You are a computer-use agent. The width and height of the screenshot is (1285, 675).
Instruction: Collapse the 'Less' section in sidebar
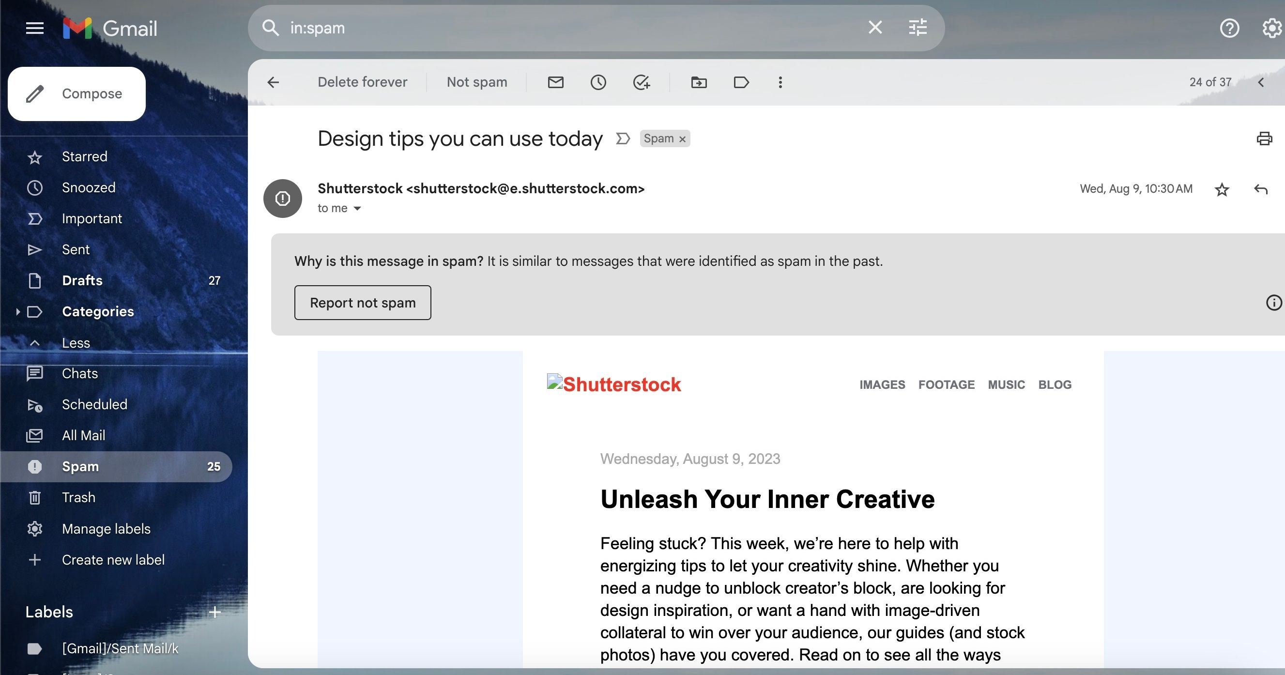(x=76, y=342)
